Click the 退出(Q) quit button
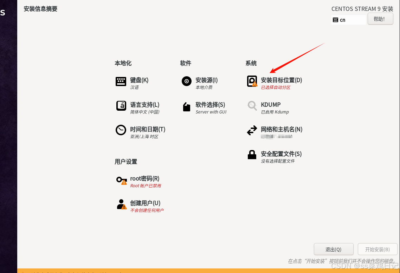 click(x=334, y=249)
